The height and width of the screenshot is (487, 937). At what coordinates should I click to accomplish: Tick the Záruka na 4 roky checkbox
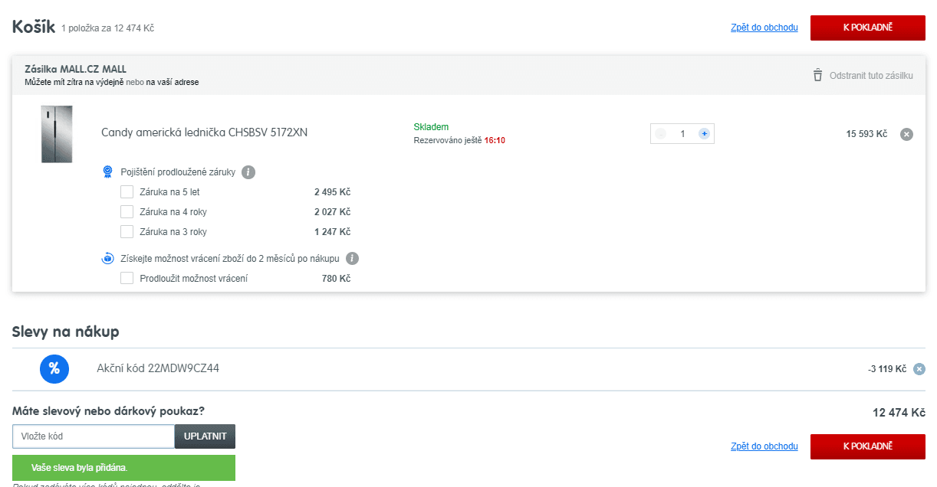coord(127,212)
